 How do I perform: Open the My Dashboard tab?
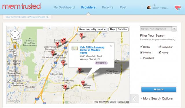tap(64, 7)
